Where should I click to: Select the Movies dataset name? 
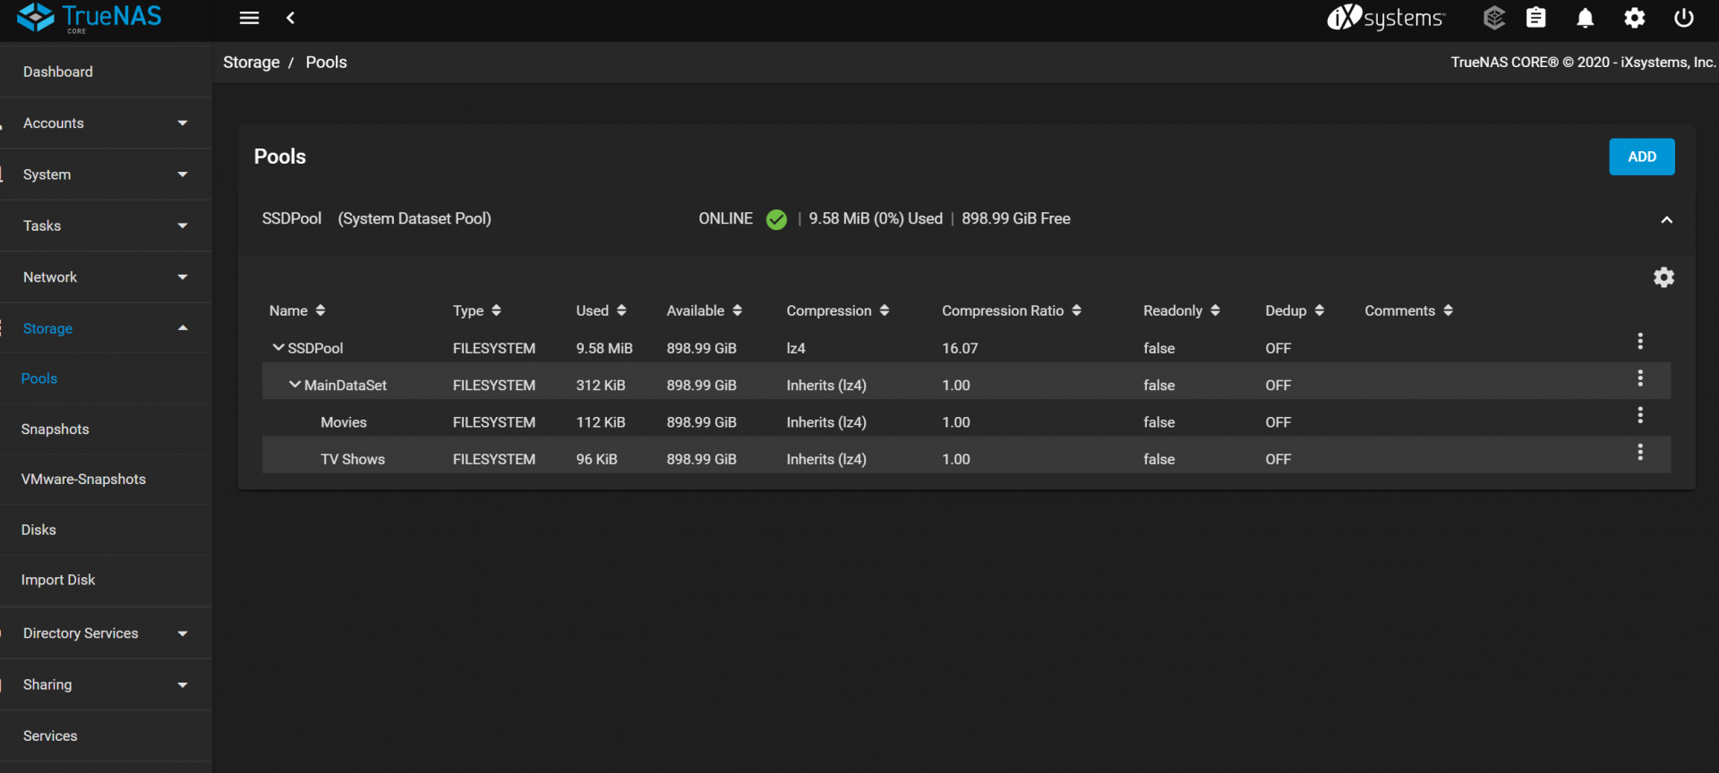coord(344,422)
